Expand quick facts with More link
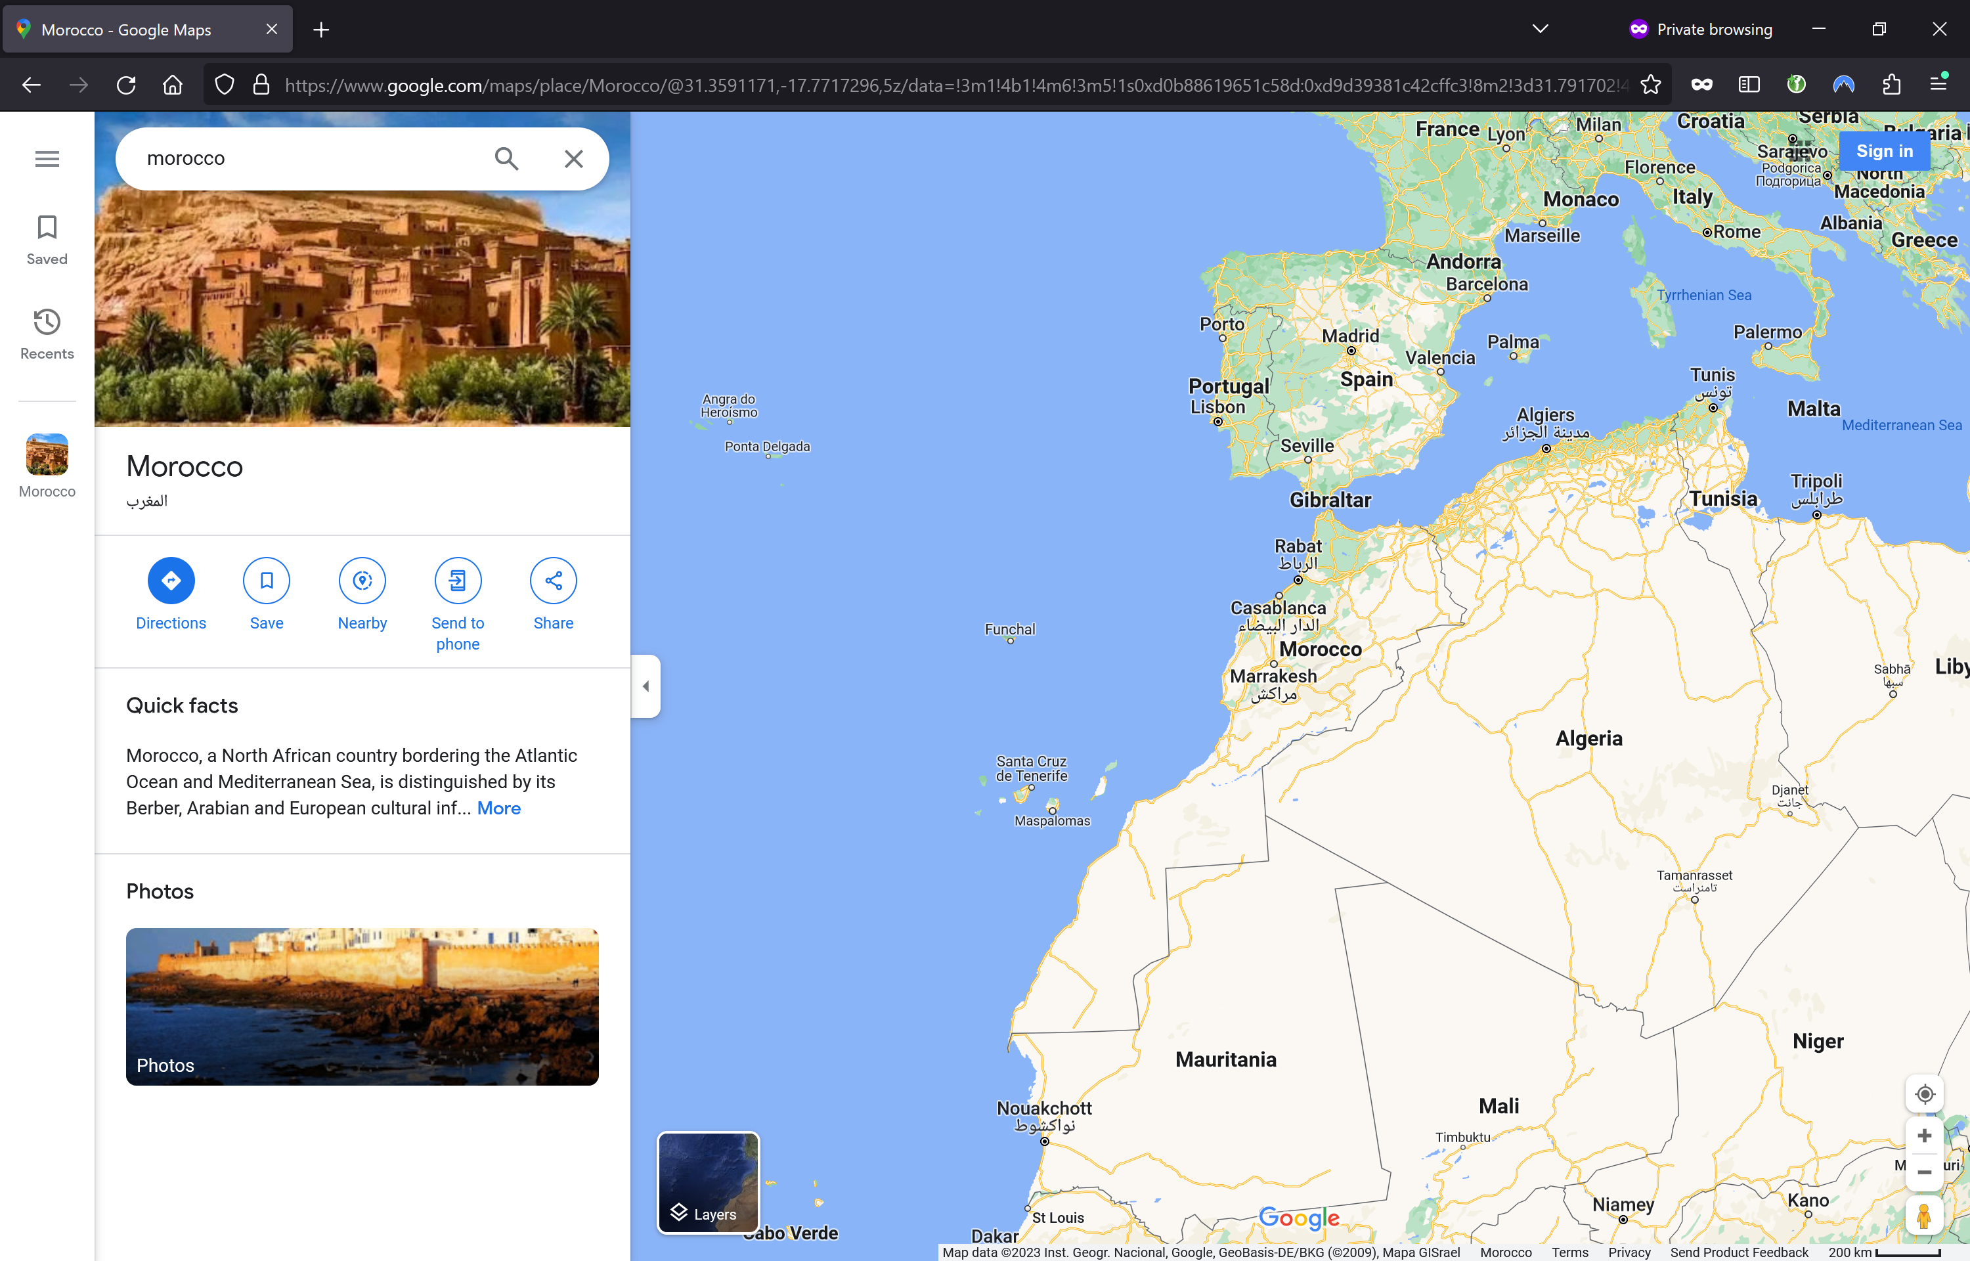The width and height of the screenshot is (1970, 1261). click(x=498, y=808)
